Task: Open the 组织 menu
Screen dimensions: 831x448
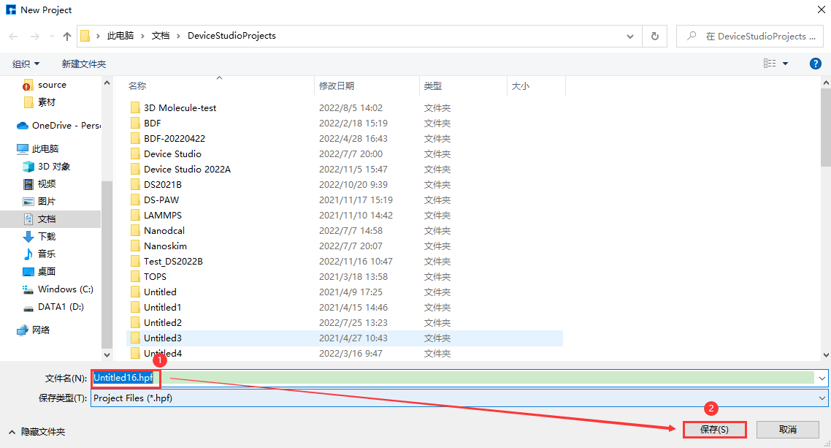Action: click(x=26, y=64)
